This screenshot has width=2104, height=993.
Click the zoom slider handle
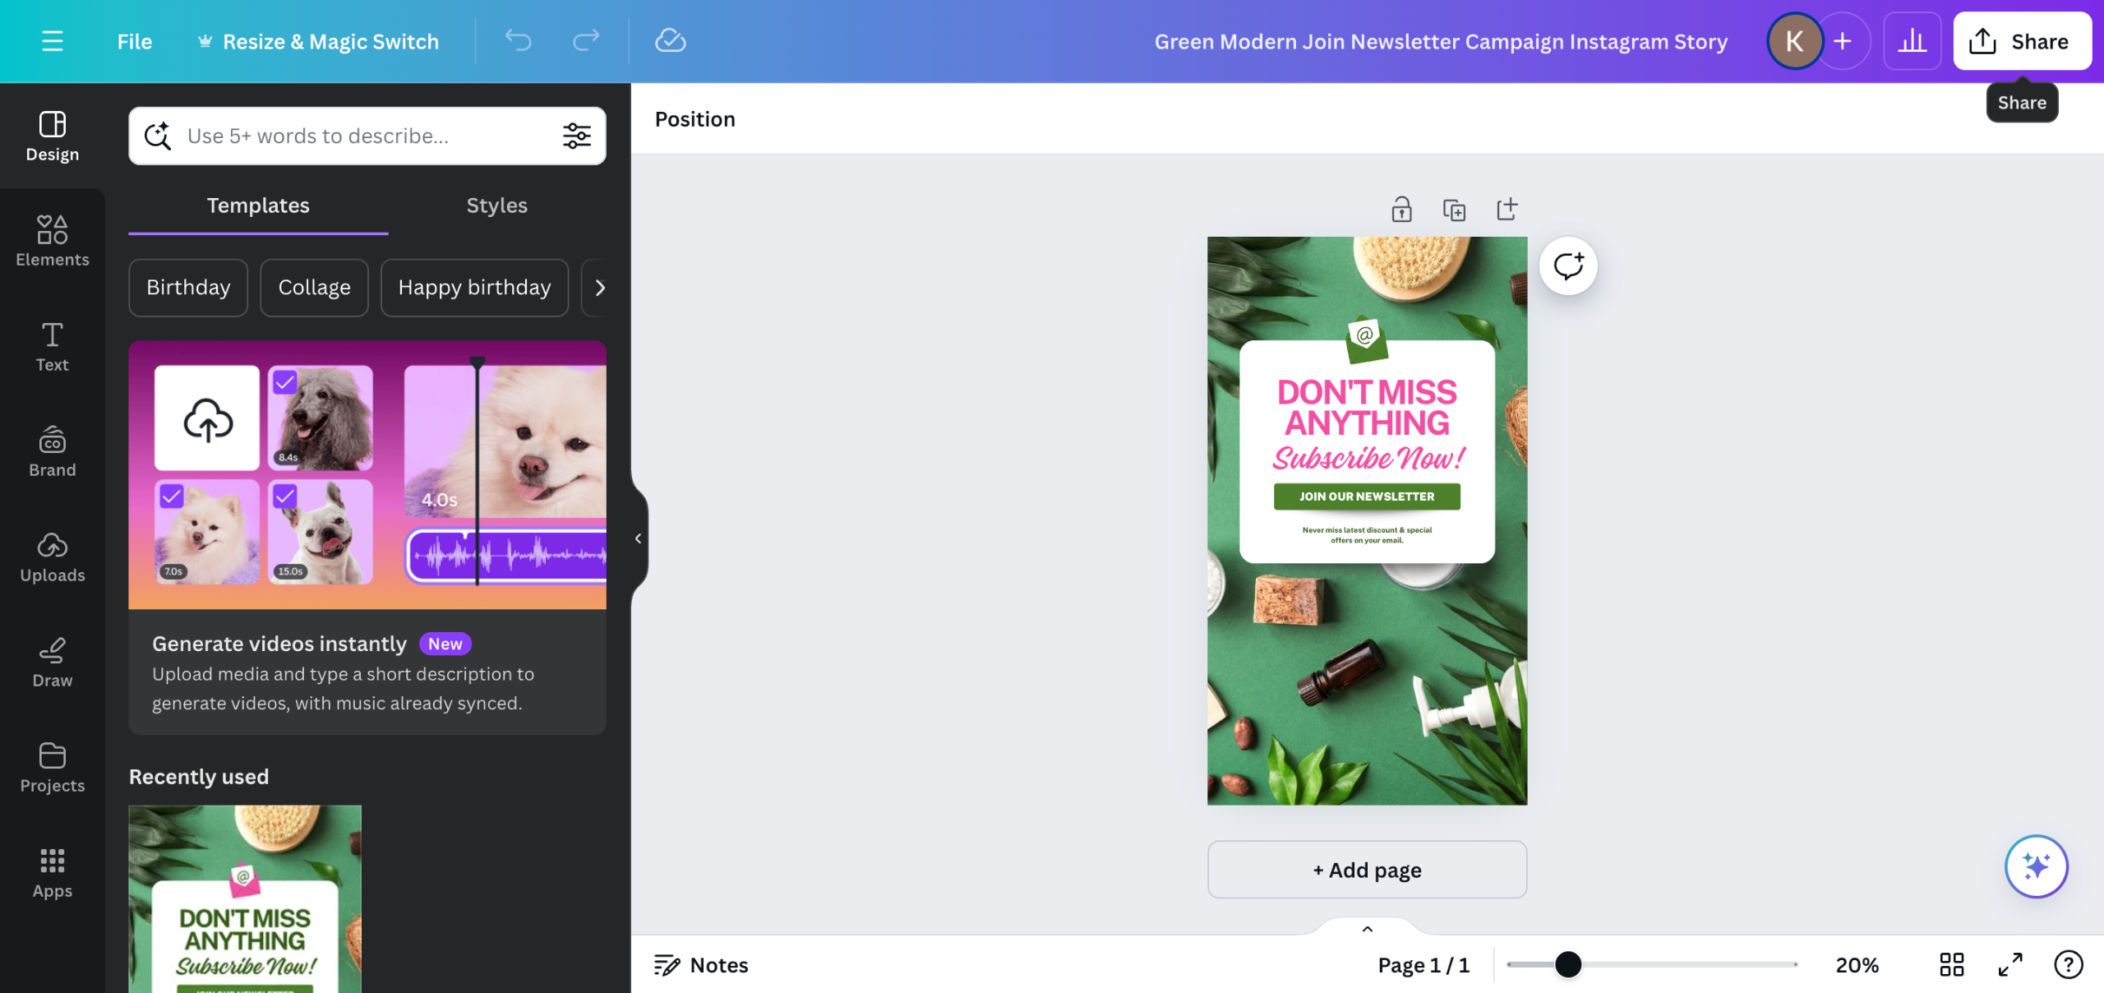coord(1568,964)
